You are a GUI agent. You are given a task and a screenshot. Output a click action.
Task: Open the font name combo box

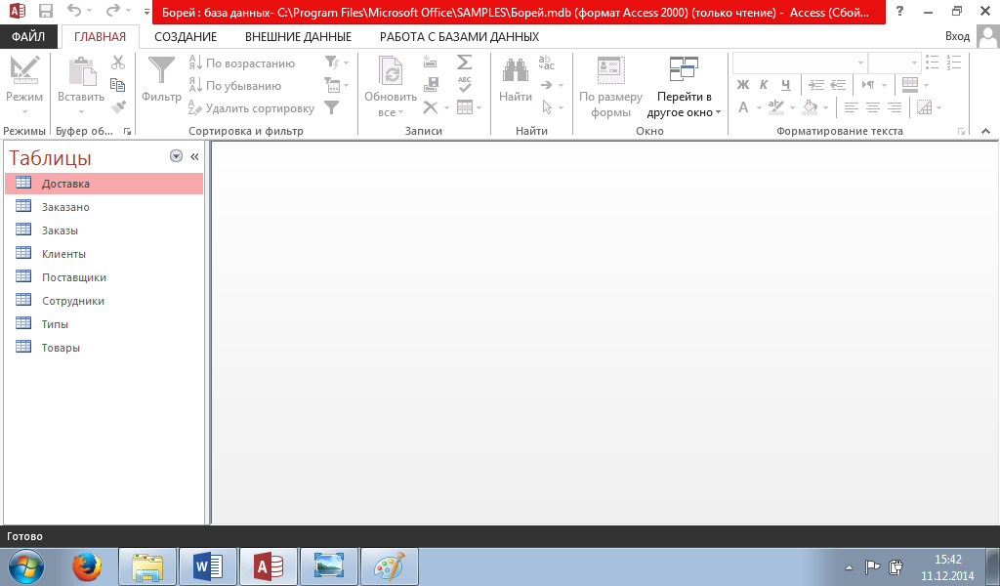pos(800,63)
